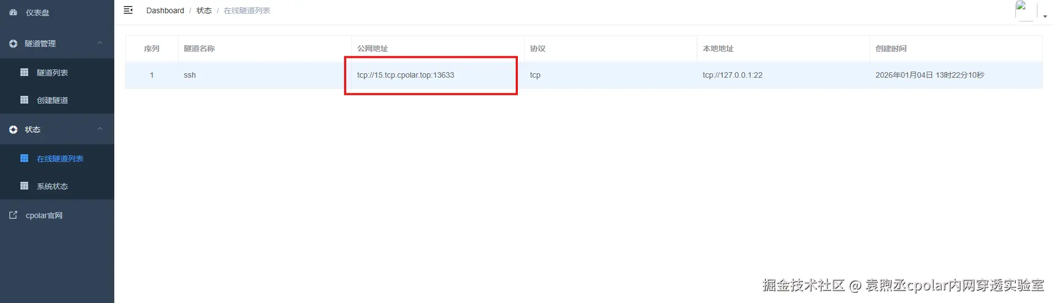1054x303 pixels.
Task: Click the 状态 plus-circle icon
Action: [x=13, y=129]
